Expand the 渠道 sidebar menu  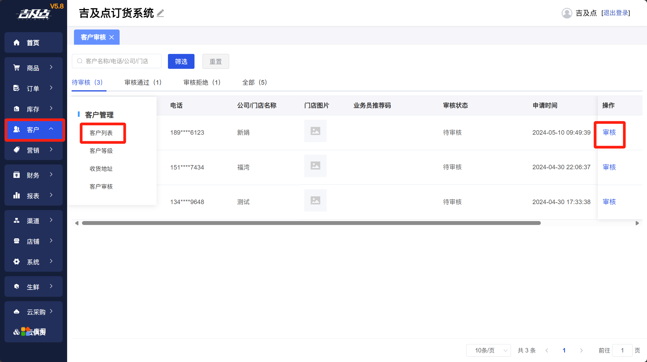pos(33,220)
